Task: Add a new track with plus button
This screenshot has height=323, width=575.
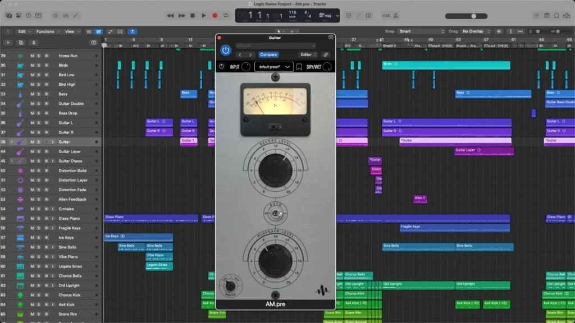Action: (8, 43)
